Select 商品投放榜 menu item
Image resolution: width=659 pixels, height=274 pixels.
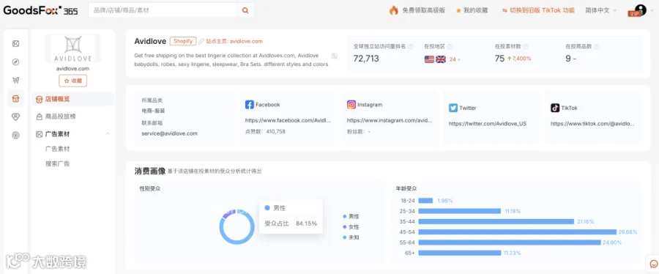(x=61, y=116)
